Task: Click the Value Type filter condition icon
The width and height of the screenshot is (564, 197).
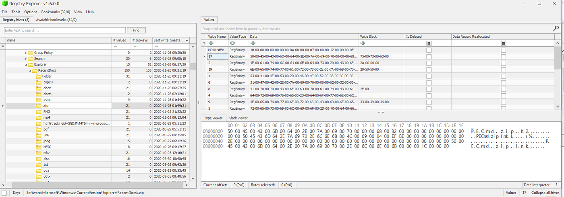Action: tap(232, 43)
